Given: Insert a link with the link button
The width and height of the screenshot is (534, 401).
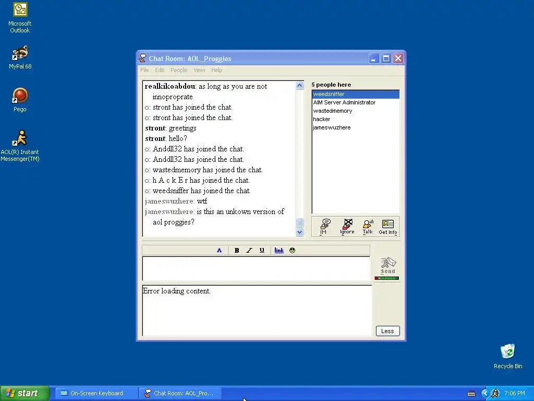Looking at the screenshot, I should tap(279, 250).
